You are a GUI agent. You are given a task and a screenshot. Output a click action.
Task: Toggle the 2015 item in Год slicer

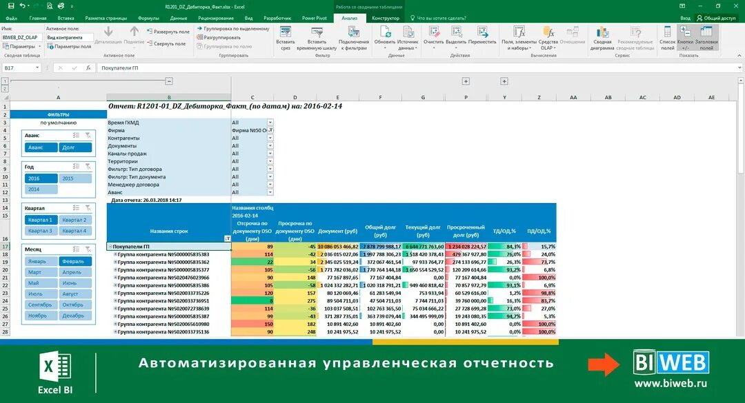pos(75,178)
